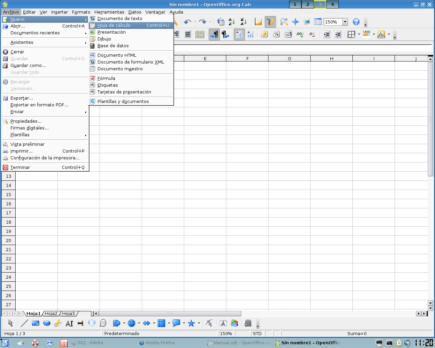Select the Line drawing tool
435x348 pixels.
24,323
